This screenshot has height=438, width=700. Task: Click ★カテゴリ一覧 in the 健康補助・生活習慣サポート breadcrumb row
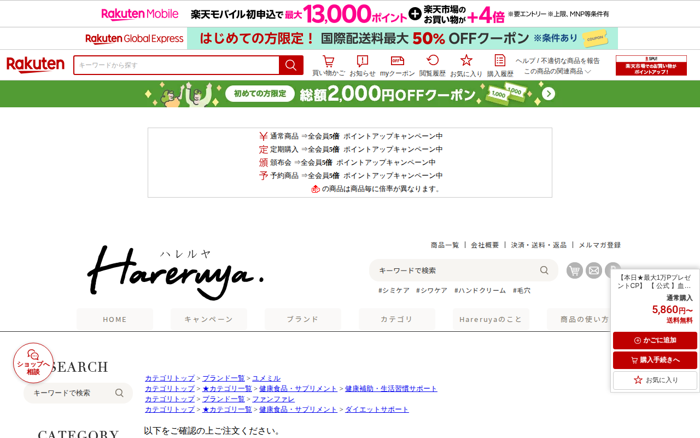[x=227, y=389]
